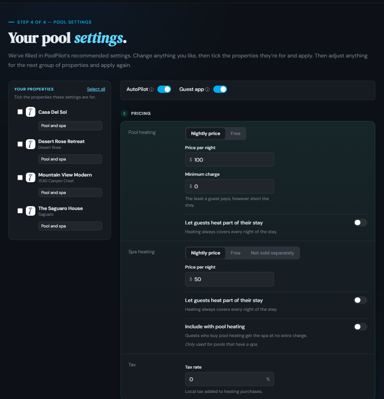Click the Minimum charge input field
384x399 pixels.
pyautogui.click(x=229, y=186)
